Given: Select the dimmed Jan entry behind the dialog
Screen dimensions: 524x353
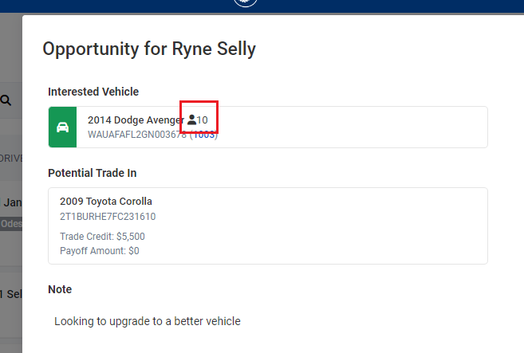Looking at the screenshot, I should click(12, 202).
